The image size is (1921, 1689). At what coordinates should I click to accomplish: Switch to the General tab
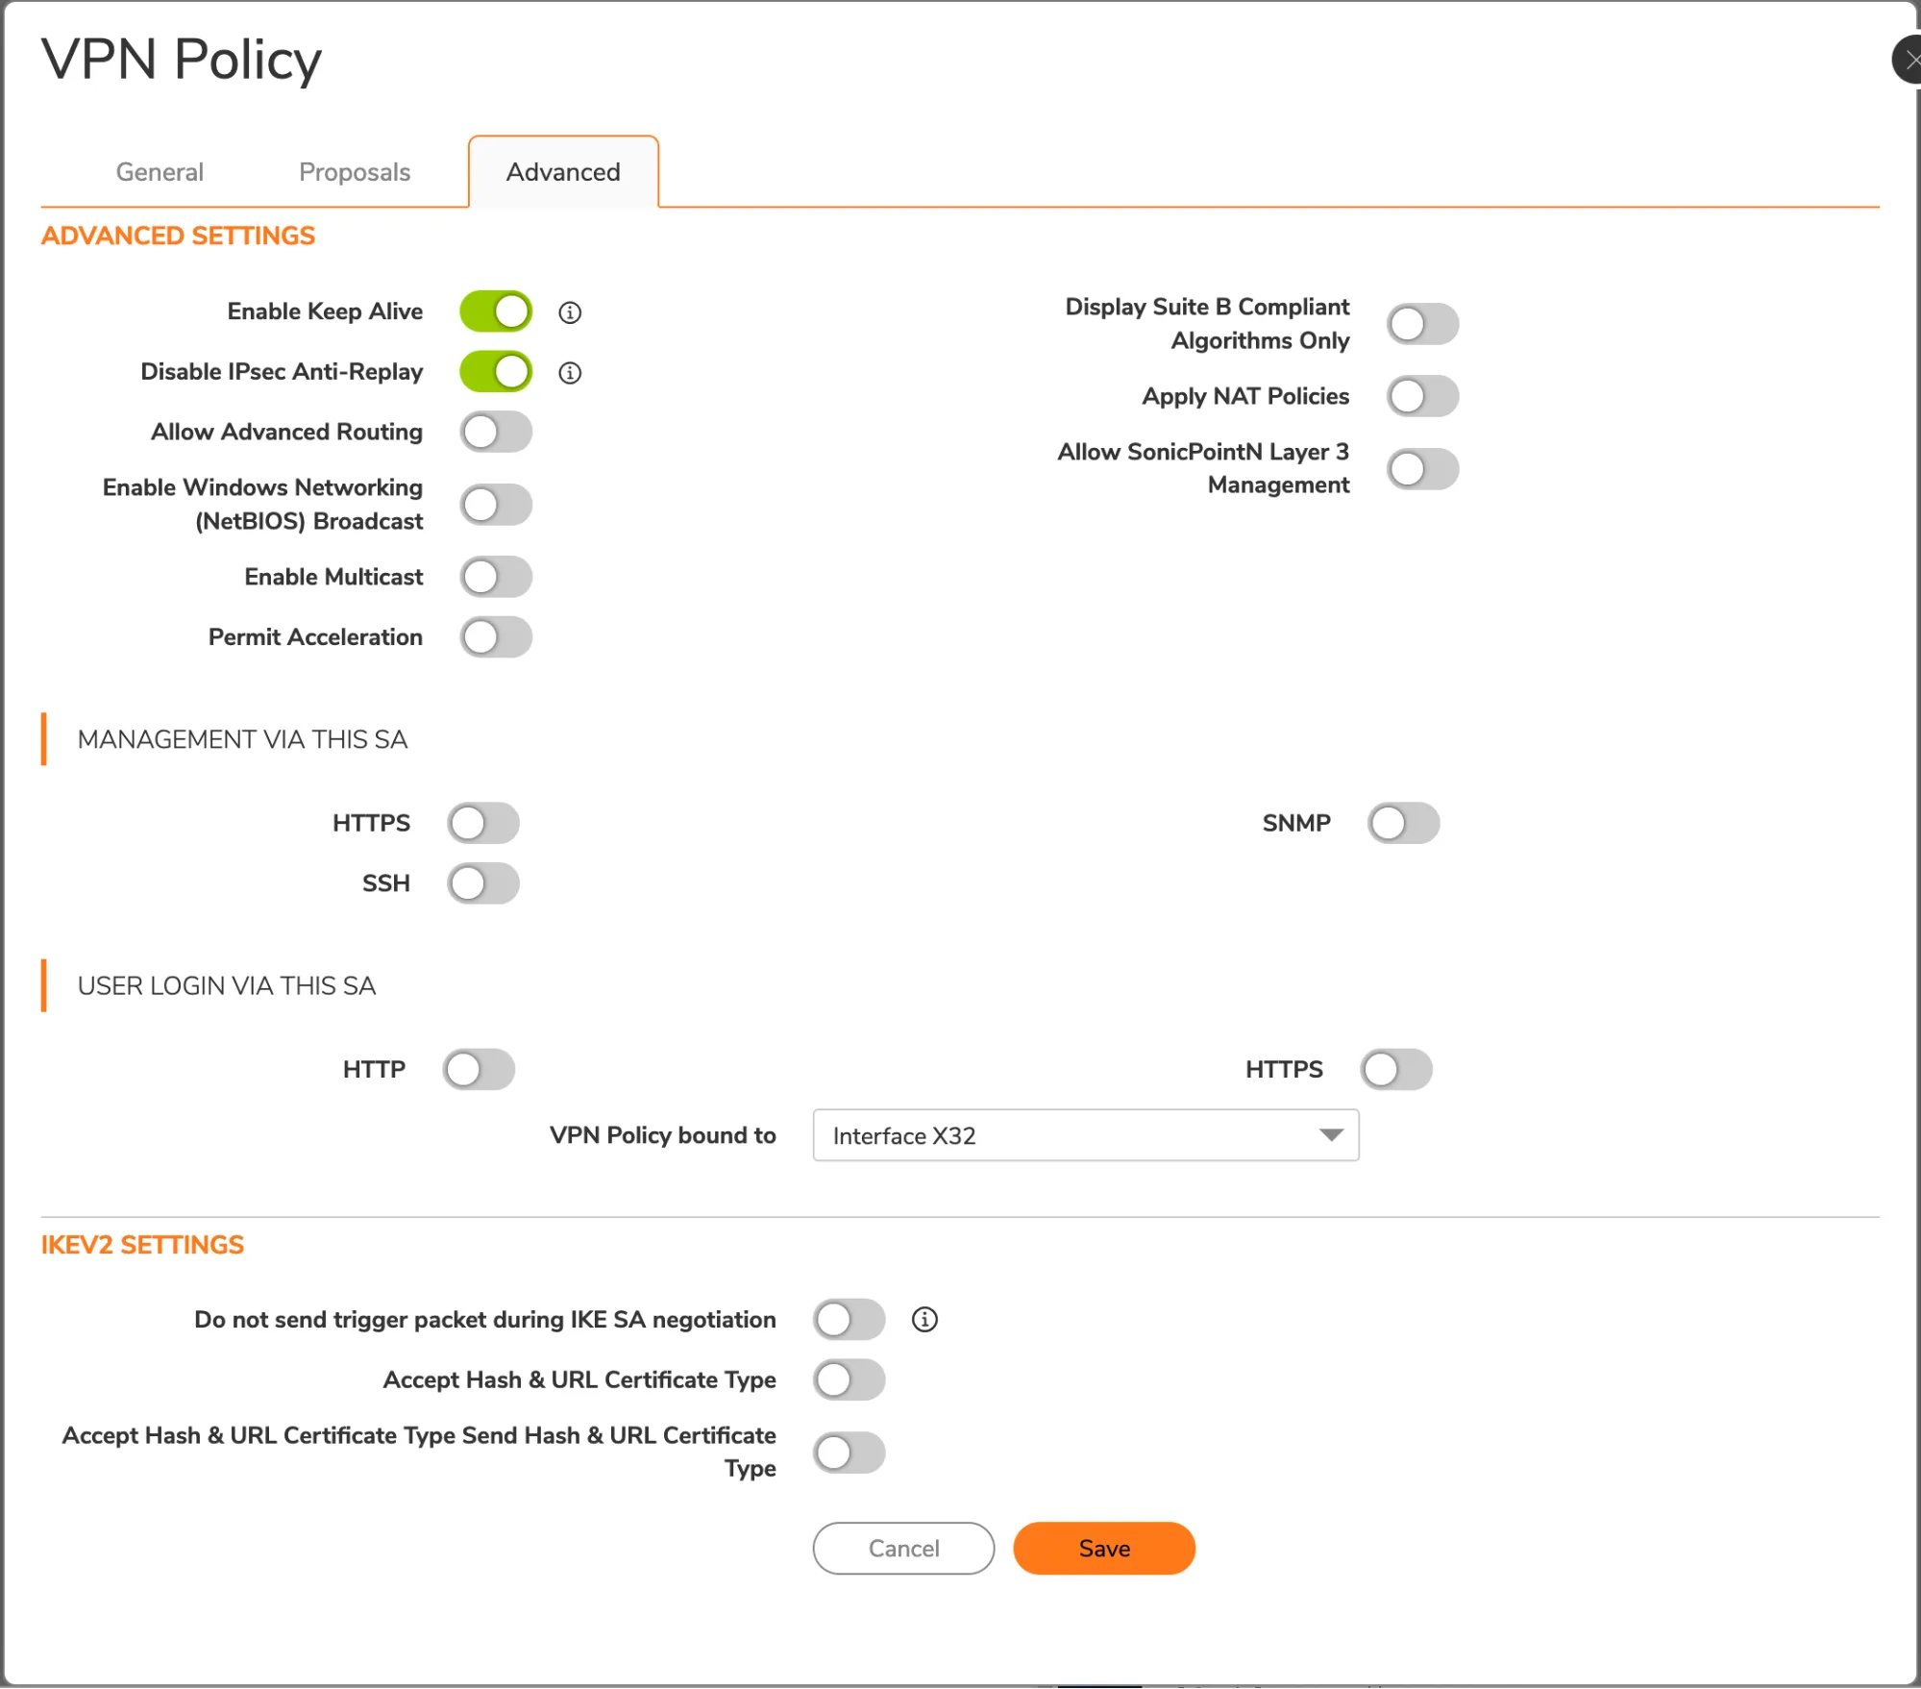click(159, 172)
